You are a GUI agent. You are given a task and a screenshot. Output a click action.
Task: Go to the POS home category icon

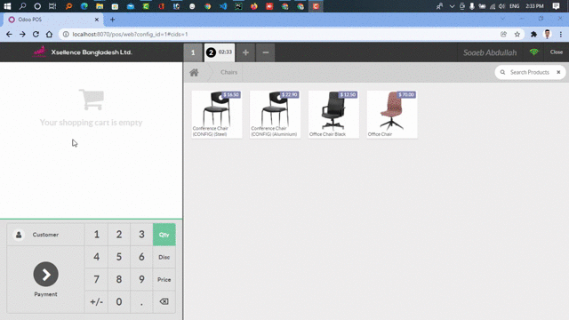click(x=194, y=73)
